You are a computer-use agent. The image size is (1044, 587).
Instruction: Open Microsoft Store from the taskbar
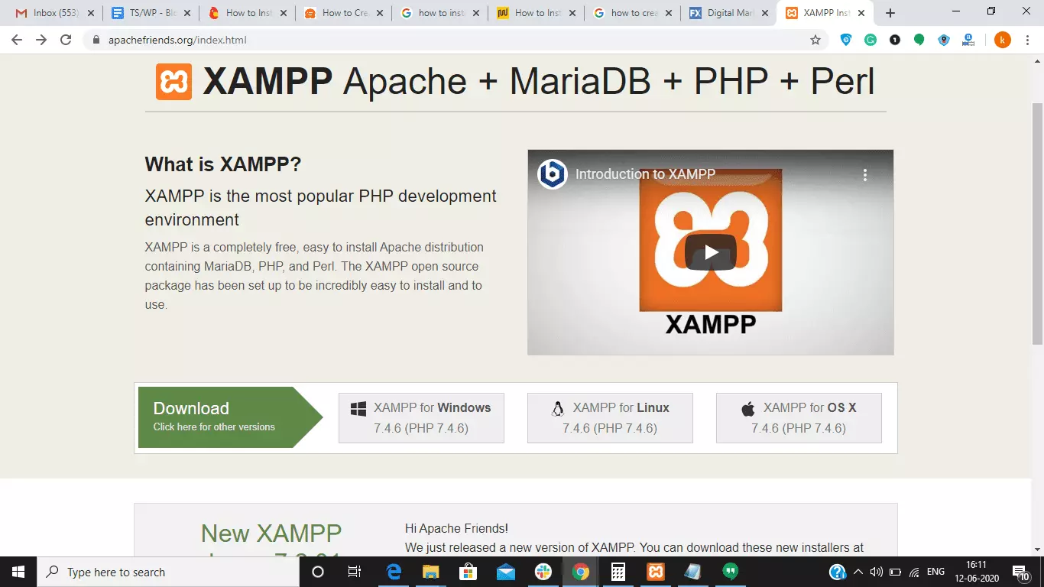469,572
